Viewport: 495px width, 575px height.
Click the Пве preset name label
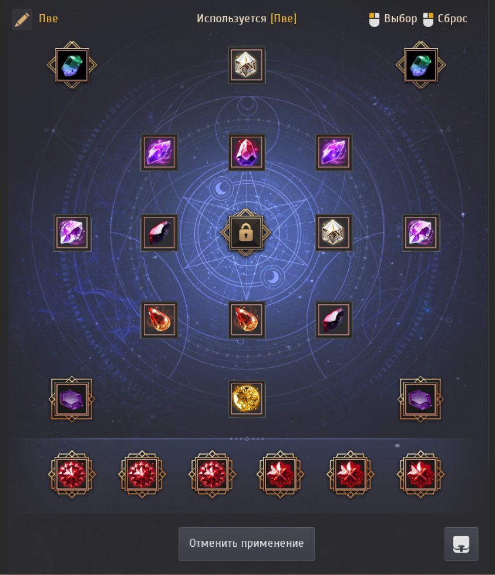click(48, 19)
